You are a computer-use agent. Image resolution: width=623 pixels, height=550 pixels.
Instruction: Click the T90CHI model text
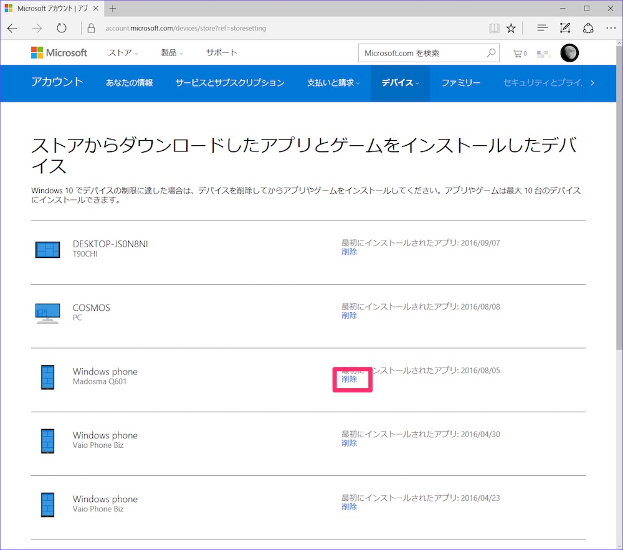click(x=85, y=254)
